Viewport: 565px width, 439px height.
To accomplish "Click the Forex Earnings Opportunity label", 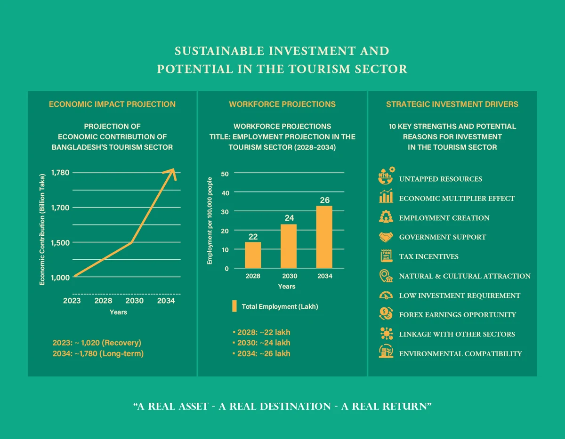I will [x=458, y=315].
